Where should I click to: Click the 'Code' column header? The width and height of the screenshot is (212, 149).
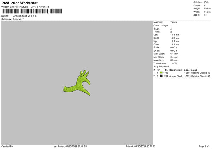[187, 70]
